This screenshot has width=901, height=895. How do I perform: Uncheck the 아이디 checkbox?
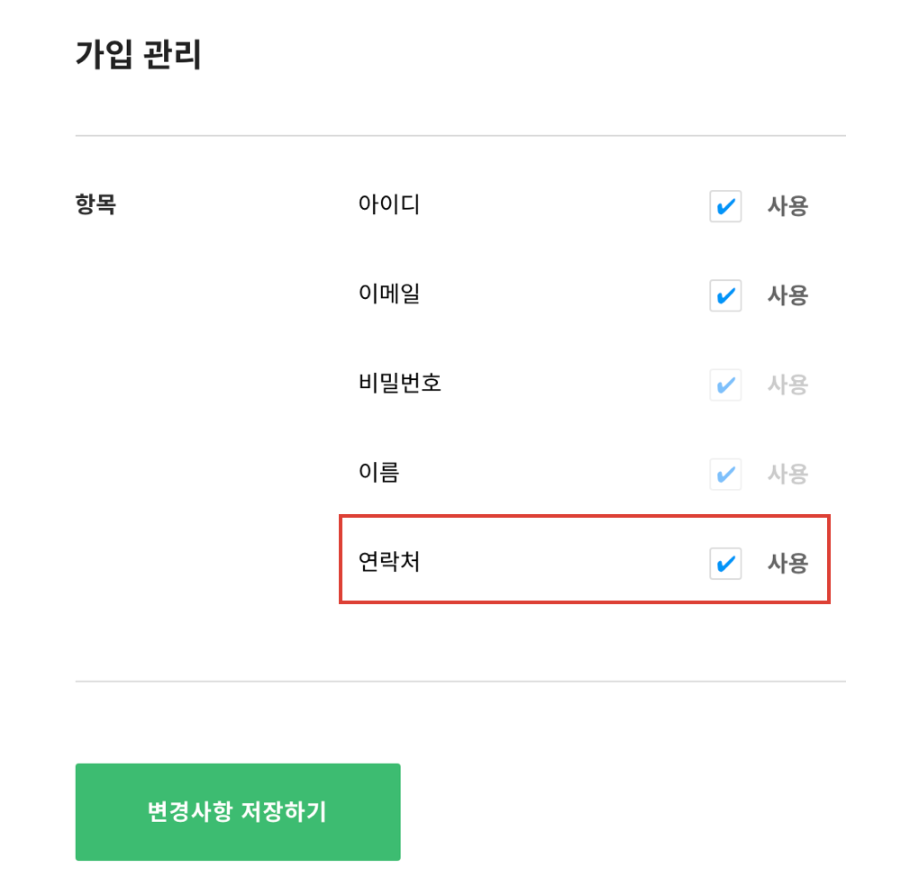[725, 206]
